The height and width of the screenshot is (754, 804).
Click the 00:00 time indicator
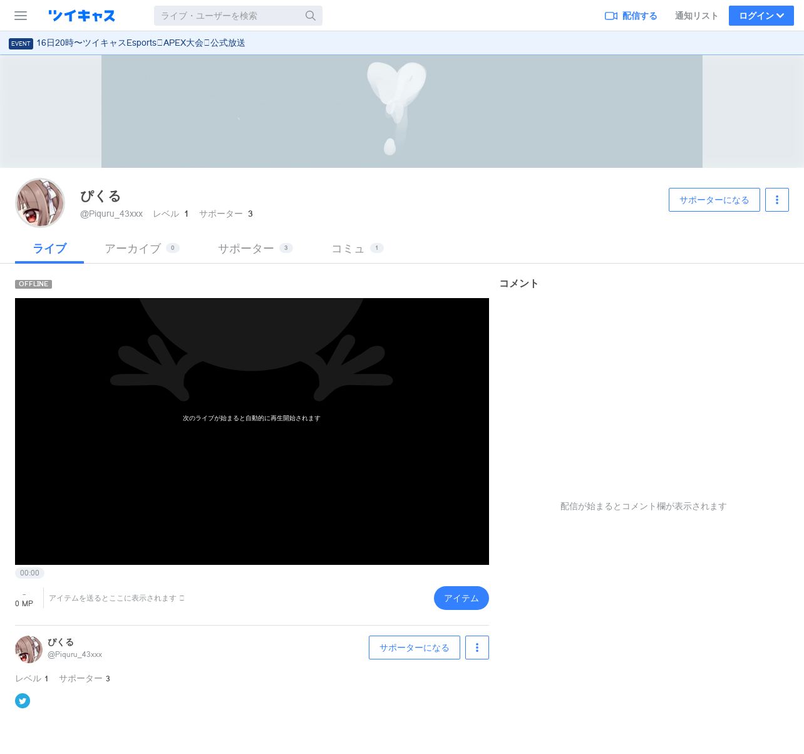29,573
